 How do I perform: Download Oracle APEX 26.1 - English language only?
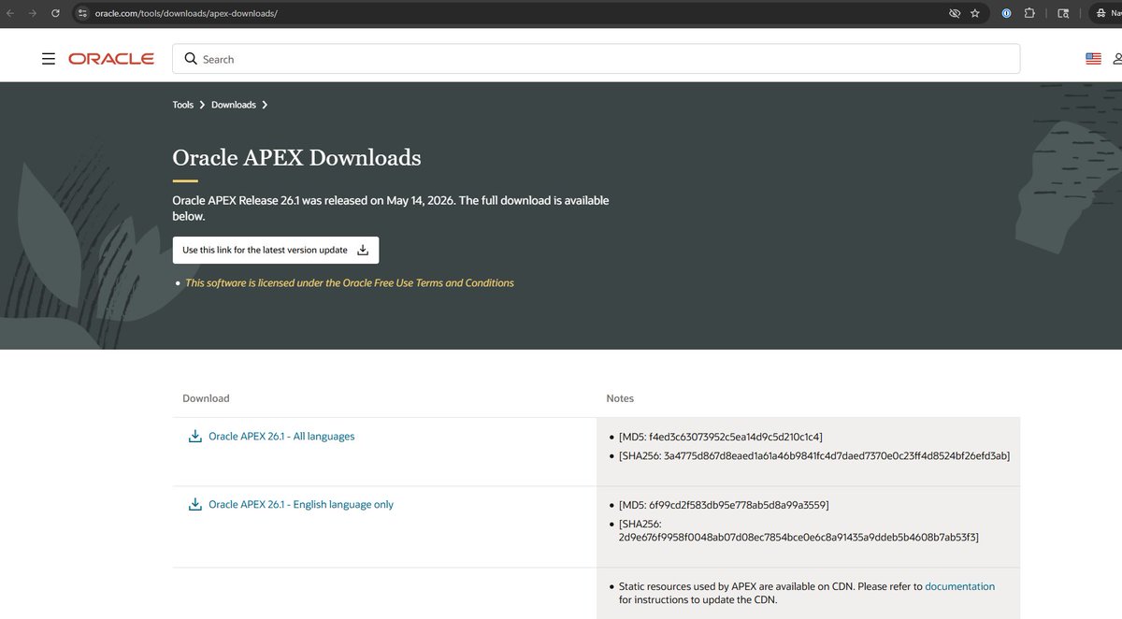point(301,504)
